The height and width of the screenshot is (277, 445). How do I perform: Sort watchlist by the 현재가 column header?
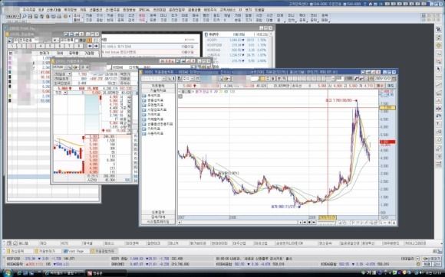(44, 54)
